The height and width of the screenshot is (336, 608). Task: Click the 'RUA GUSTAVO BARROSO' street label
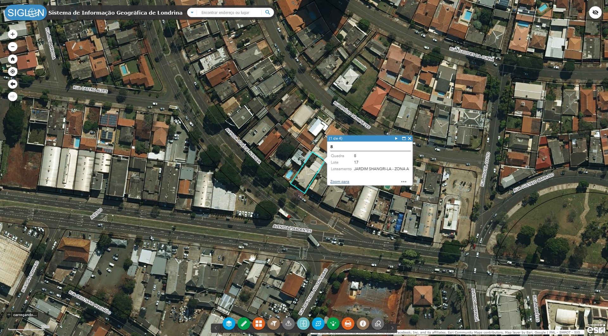(x=534, y=183)
